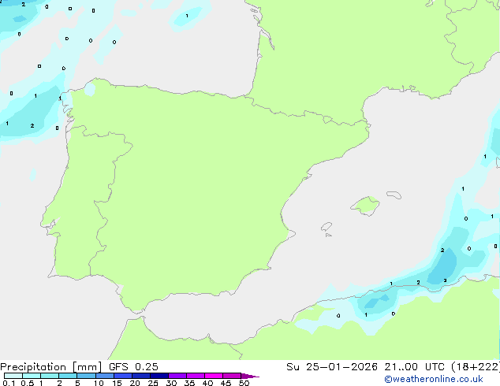Open the weatheronline.co.uk copyright link
This screenshot has width=500, height=386.
tap(434, 379)
